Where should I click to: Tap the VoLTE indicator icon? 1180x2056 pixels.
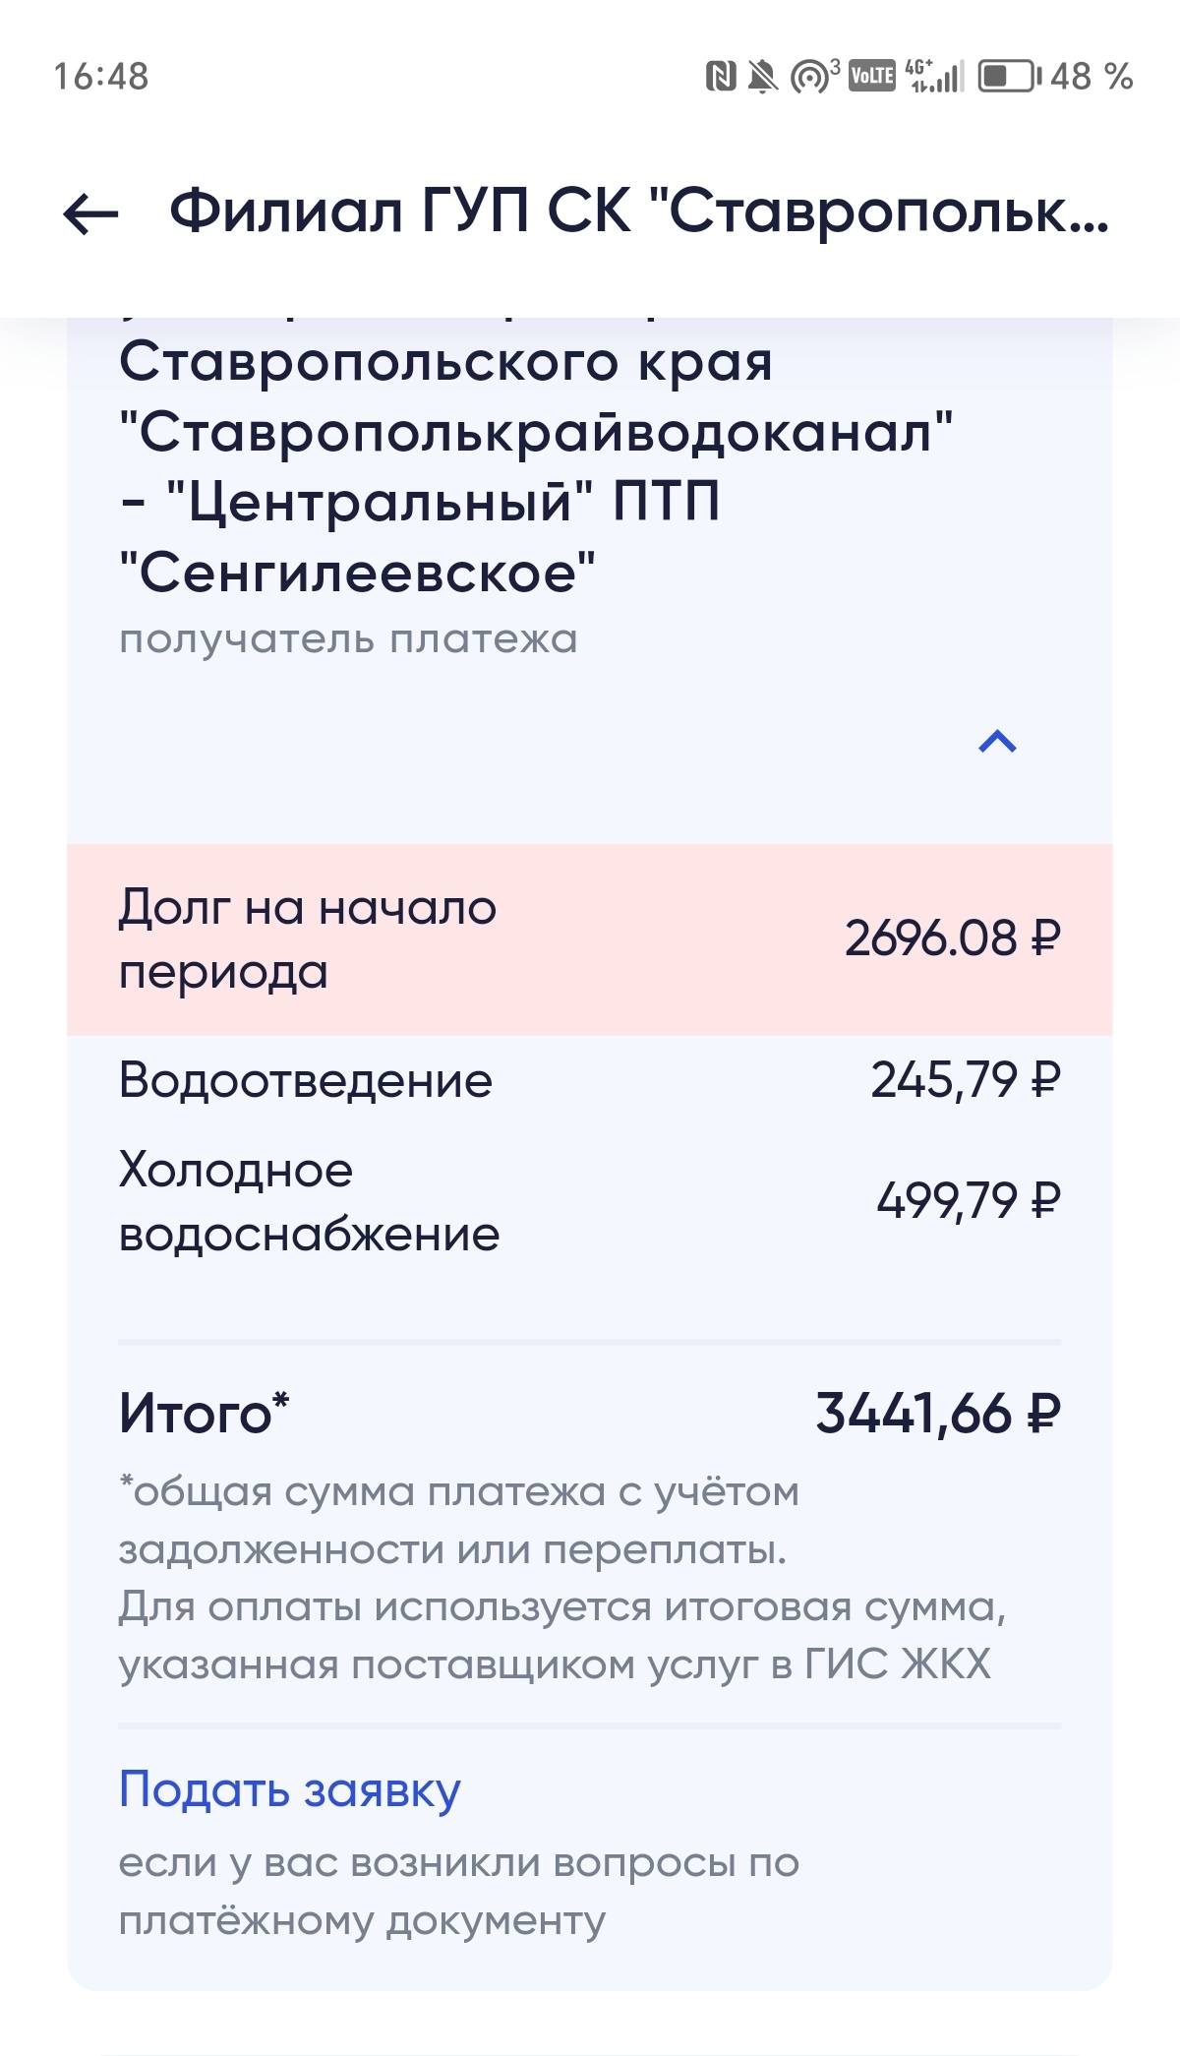tap(871, 76)
